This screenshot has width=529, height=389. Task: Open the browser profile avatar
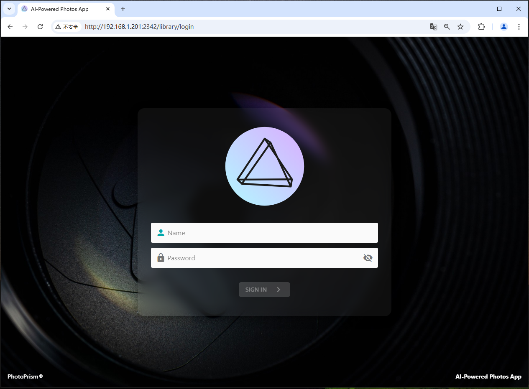[x=504, y=27]
